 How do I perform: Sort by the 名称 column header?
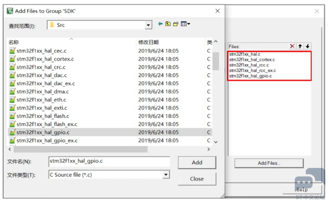pos(14,42)
